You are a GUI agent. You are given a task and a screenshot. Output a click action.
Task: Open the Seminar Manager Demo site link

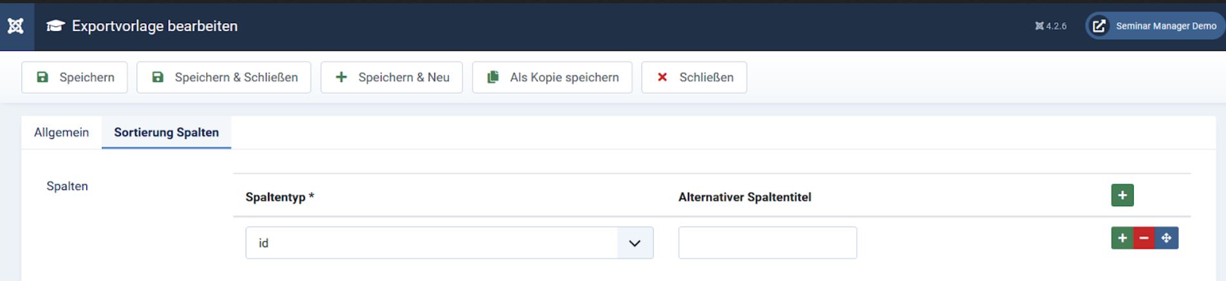pos(1156,26)
